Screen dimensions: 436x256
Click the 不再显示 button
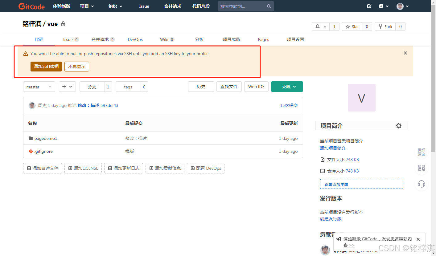point(77,67)
